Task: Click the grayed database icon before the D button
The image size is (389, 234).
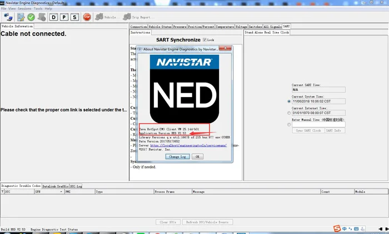Action: [42, 17]
